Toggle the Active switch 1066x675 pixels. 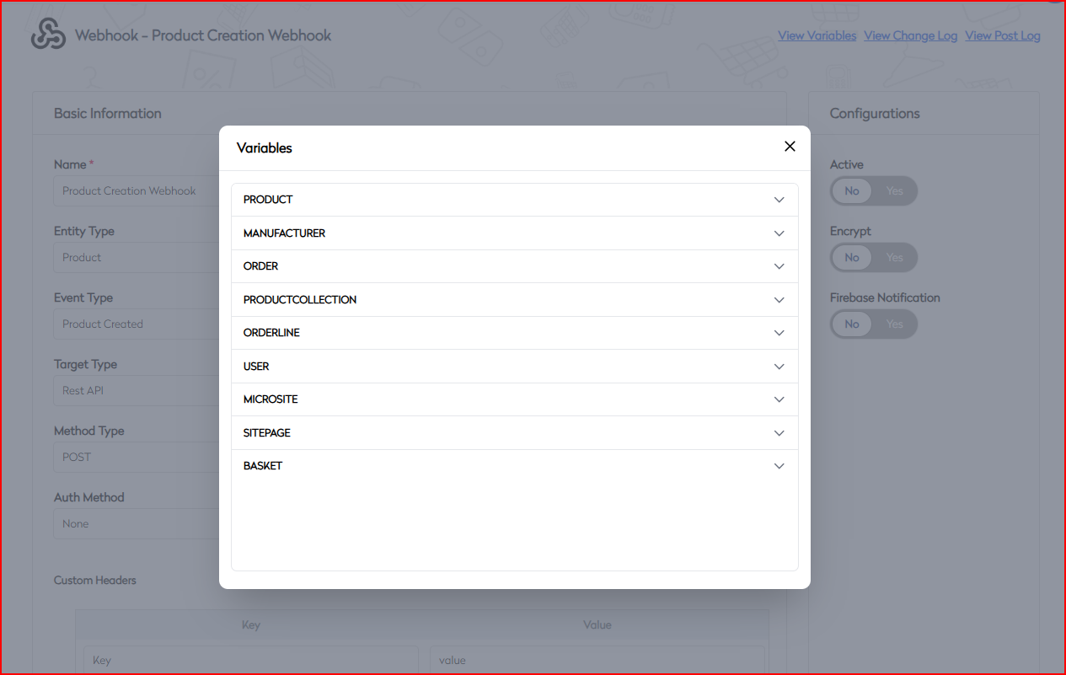tap(873, 191)
